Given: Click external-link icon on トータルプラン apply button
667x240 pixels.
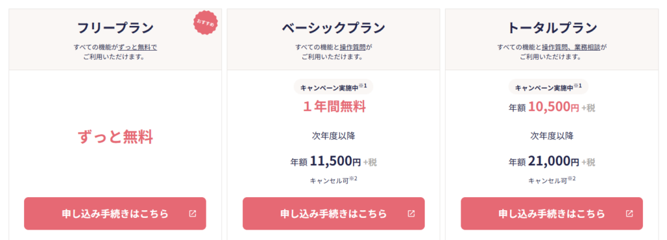Looking at the screenshot, I should click(x=629, y=214).
